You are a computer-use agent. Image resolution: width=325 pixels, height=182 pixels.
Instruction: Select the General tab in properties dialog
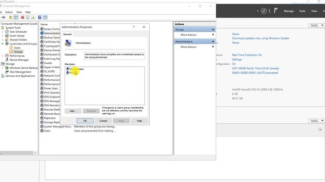pos(68,34)
